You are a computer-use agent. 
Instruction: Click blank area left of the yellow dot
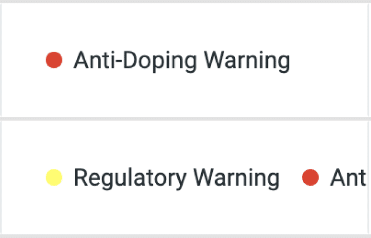[x=23, y=177]
